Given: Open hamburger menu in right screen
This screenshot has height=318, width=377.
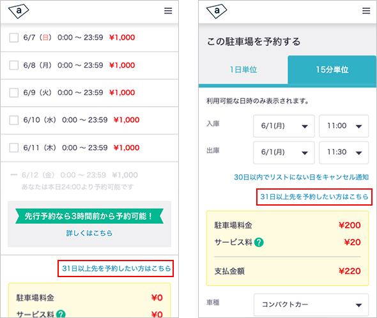Looking at the screenshot, I should click(x=366, y=11).
